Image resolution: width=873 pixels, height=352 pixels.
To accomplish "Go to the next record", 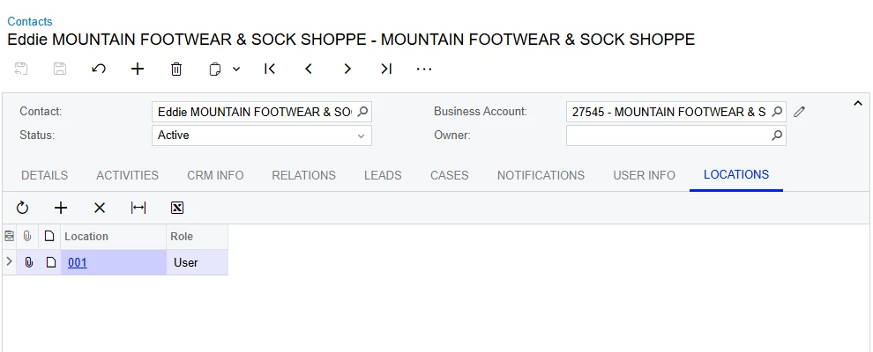I will point(347,69).
